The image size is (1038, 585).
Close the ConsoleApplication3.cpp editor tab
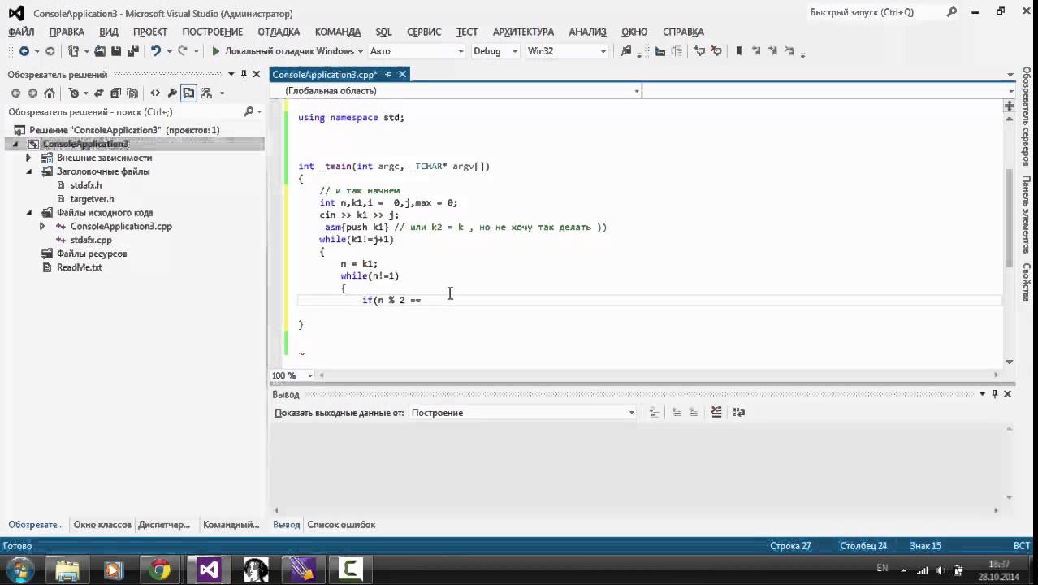click(x=402, y=74)
